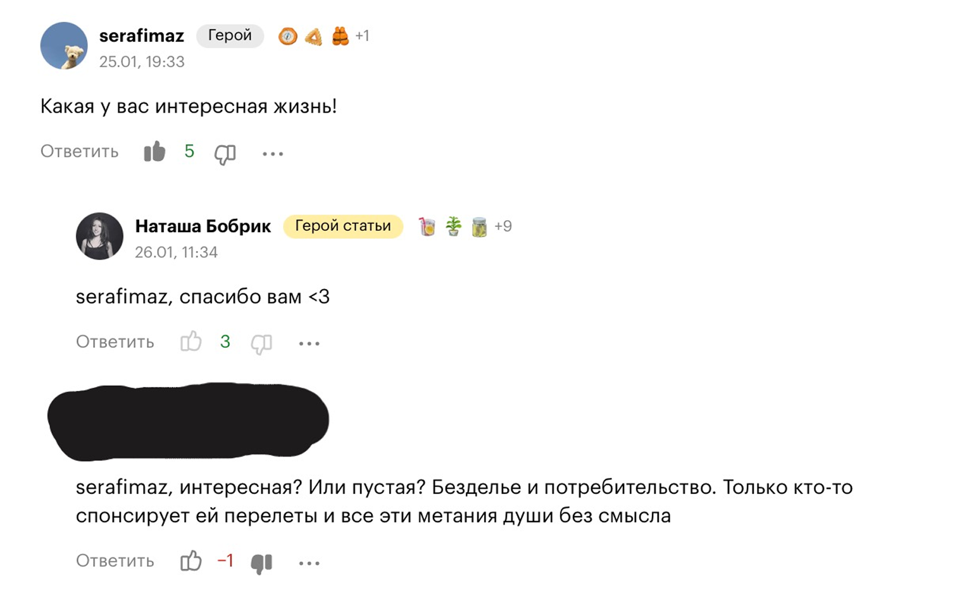
Task: Dislike Наташа Бобрик's reply
Action: (261, 344)
